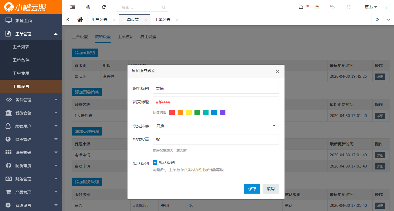Pick the purple quick-select color swatch

[223, 113]
